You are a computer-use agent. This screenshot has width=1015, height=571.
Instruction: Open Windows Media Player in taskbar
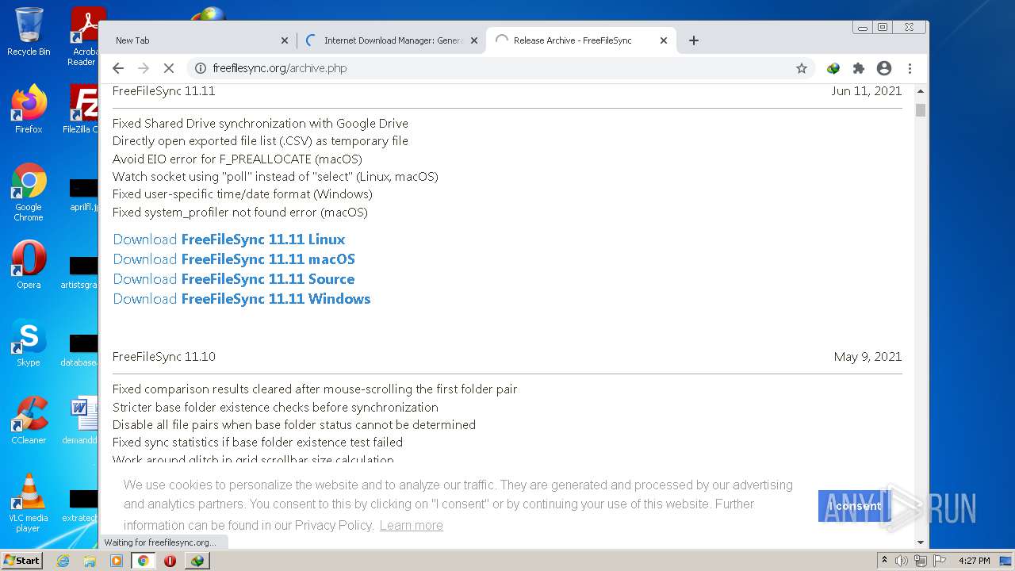click(117, 561)
